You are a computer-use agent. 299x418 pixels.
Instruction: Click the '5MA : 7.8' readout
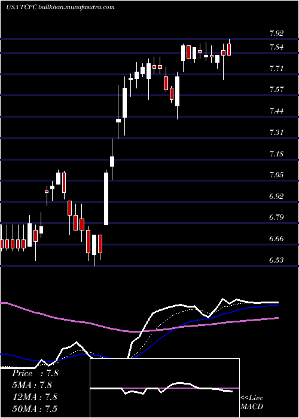point(32,385)
